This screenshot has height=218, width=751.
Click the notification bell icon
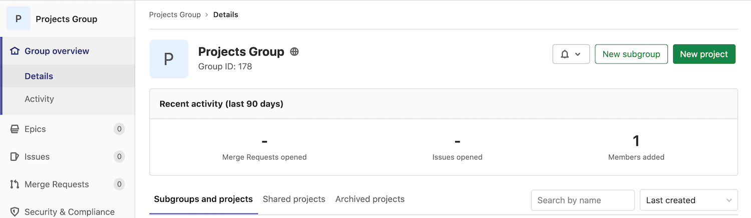point(565,54)
